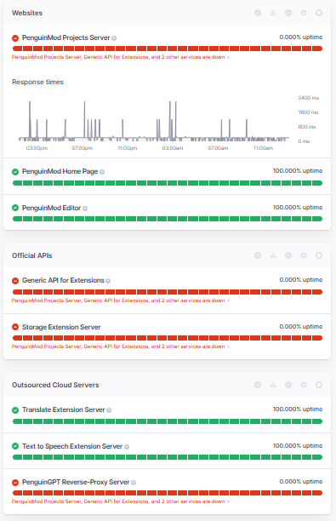Image resolution: width=336 pixels, height=521 pixels.
Task: Click the Response times heading
Action: tap(37, 82)
